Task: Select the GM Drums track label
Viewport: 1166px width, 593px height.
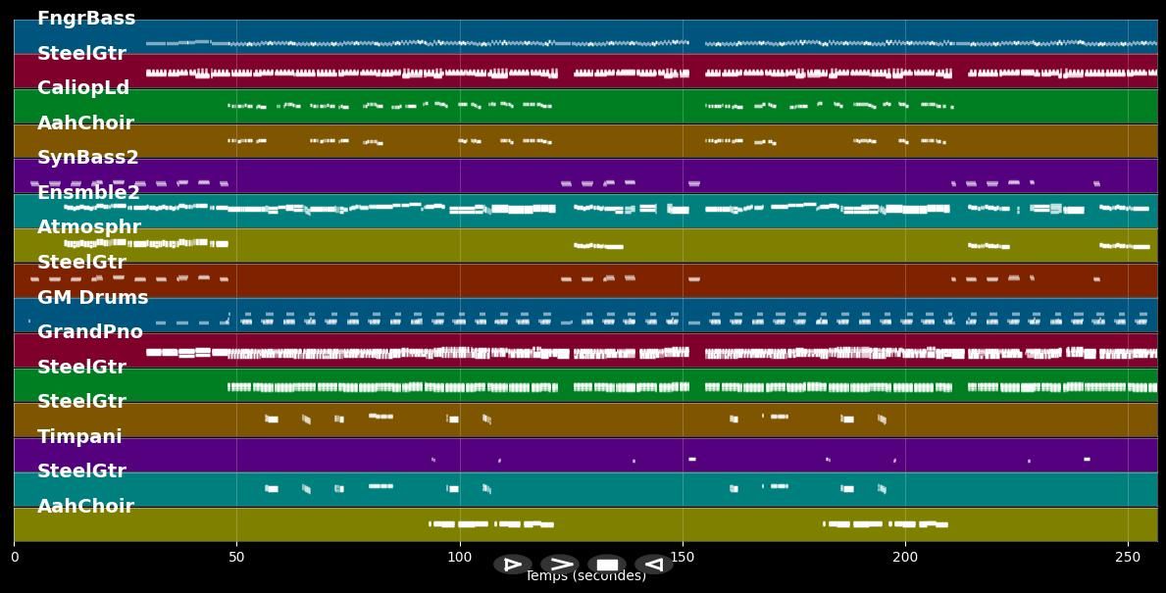Action: coord(93,298)
